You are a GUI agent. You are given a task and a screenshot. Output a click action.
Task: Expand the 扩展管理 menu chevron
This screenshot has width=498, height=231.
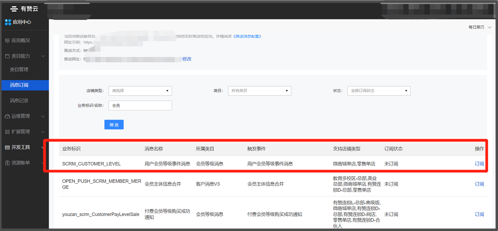click(x=43, y=132)
